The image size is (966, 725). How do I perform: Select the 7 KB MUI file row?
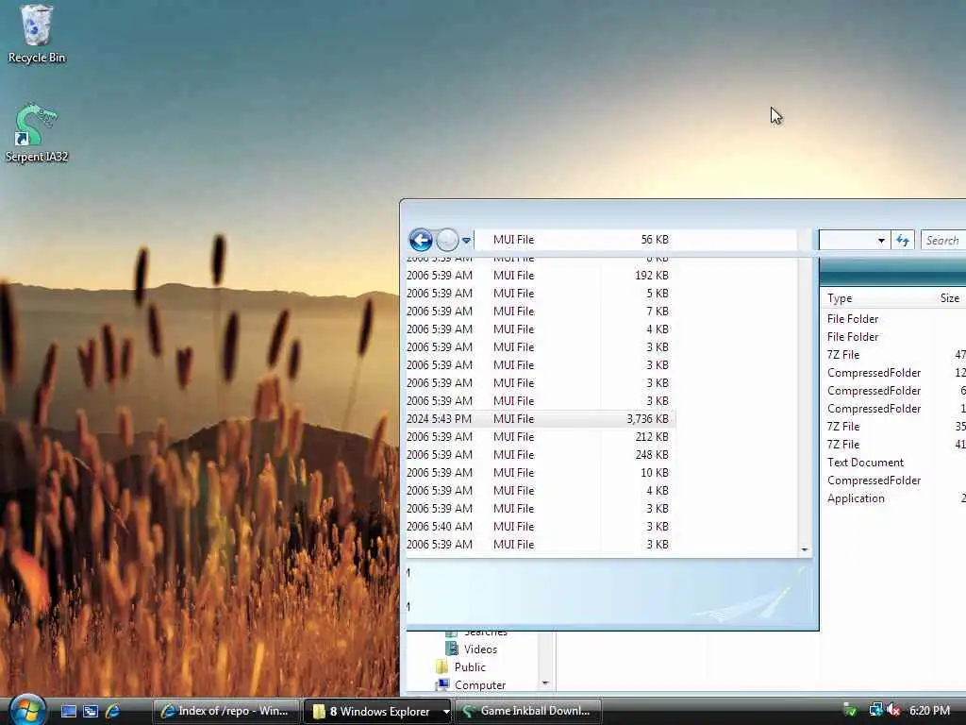tap(541, 312)
